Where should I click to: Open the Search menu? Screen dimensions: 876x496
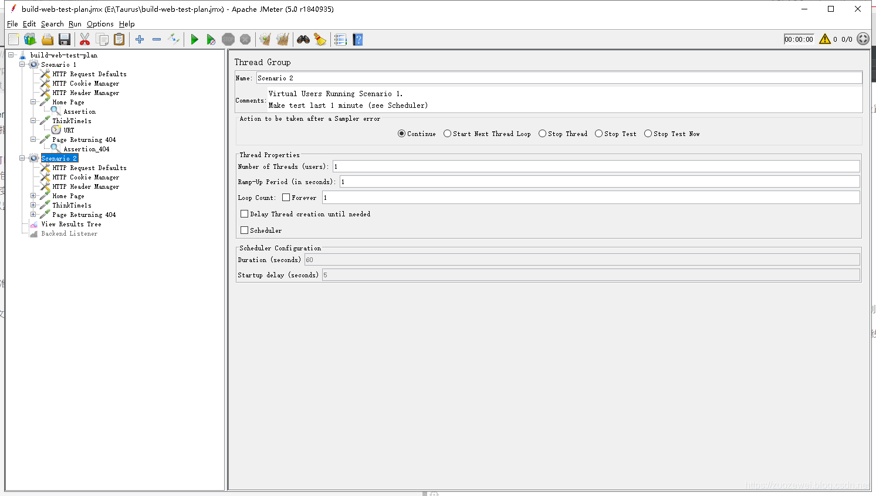(52, 24)
